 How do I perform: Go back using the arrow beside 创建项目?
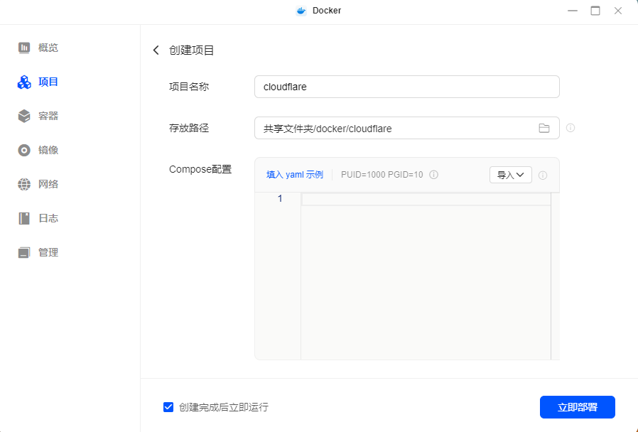(x=156, y=50)
